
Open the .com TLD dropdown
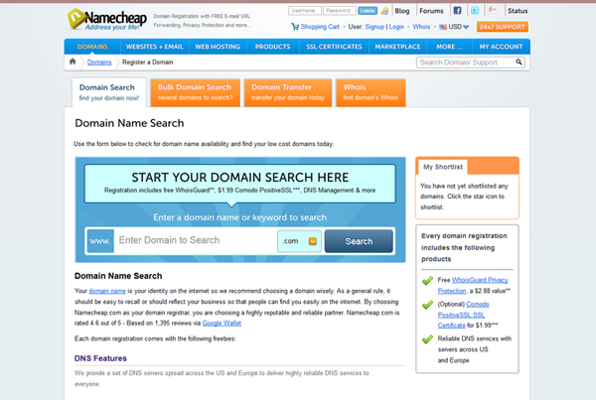coord(300,241)
